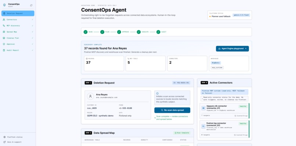Click Ana Reyes user avatar icon

point(90,96)
